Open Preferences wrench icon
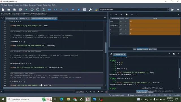 click(90, 10)
